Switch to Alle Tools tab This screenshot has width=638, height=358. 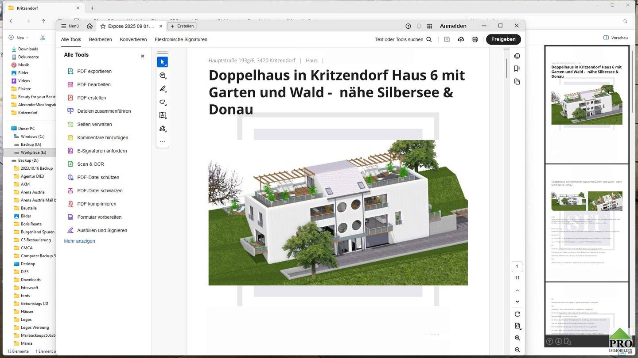click(71, 39)
